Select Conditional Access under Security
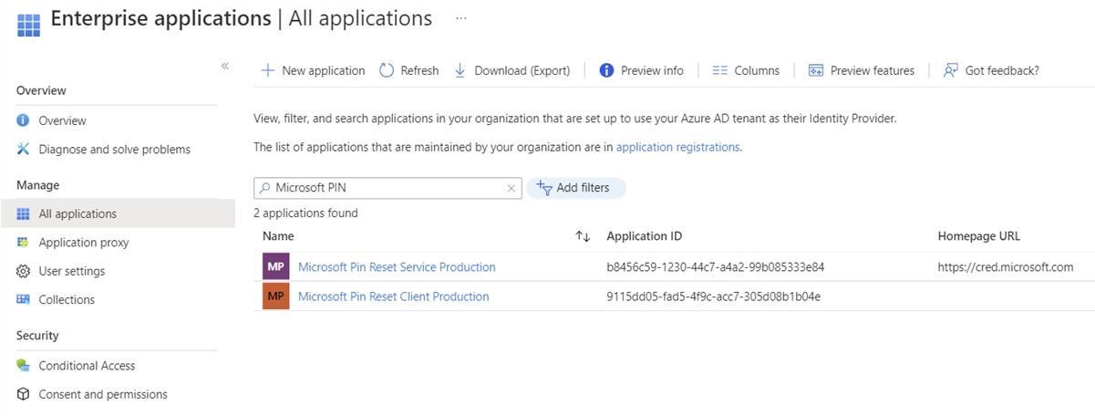This screenshot has height=416, width=1095. (x=87, y=366)
